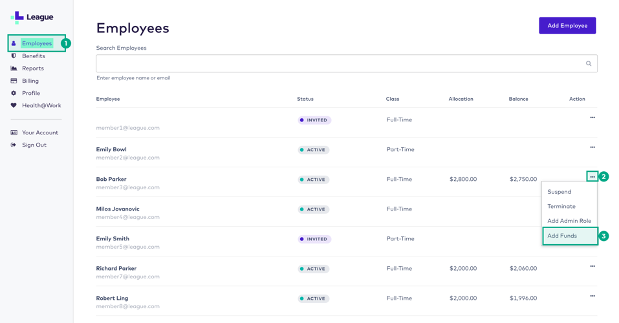Click the Sign Out arrow icon
Viewport: 619px width, 323px height.
tap(14, 145)
